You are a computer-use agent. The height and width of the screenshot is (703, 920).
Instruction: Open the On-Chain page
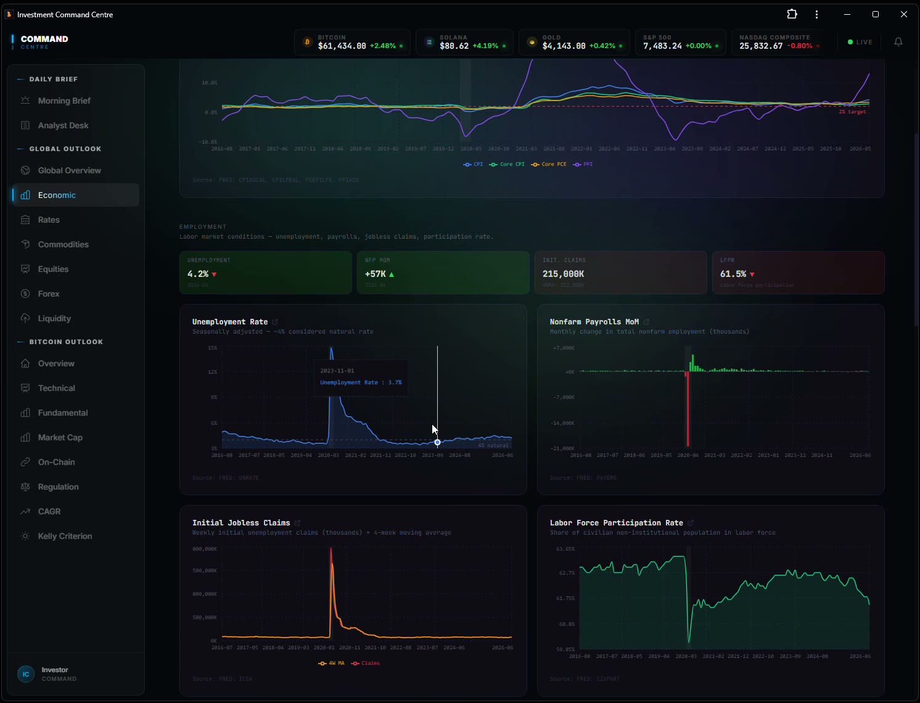coord(75,462)
